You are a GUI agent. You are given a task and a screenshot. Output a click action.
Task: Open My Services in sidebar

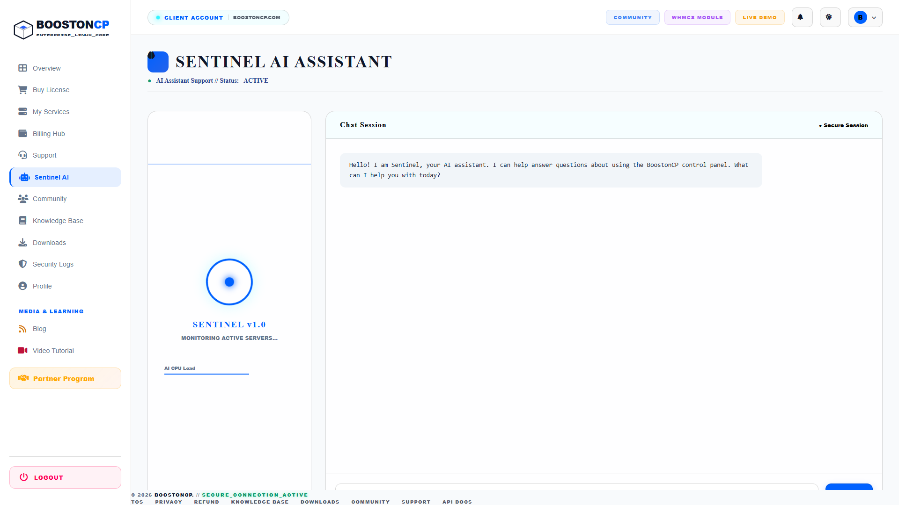(x=65, y=112)
